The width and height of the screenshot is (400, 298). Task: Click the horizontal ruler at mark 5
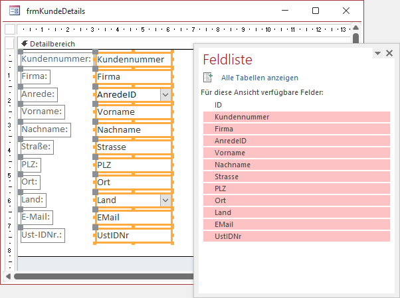click(x=143, y=30)
